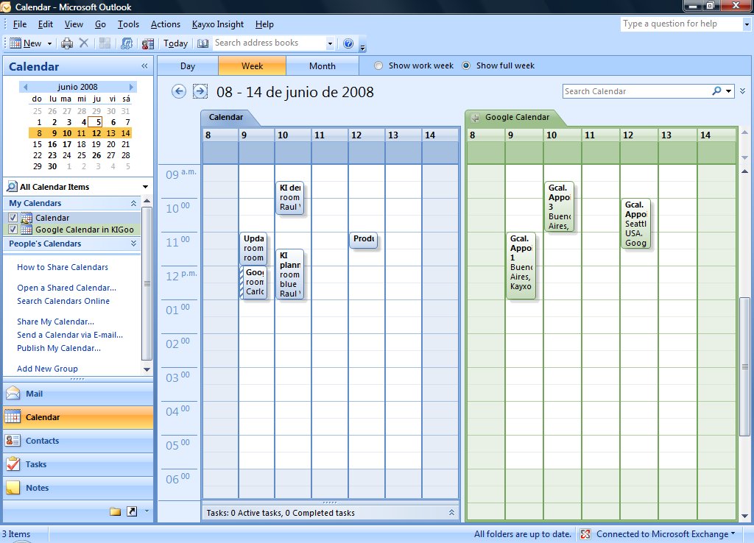This screenshot has width=754, height=543.
Task: Select the Calendar tab above the week grid
Action: [226, 117]
